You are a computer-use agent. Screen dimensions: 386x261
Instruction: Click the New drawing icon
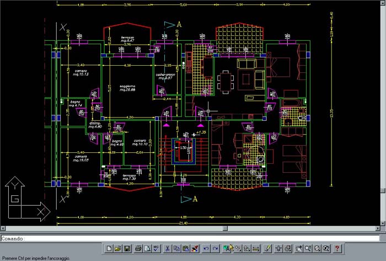(x=109, y=248)
